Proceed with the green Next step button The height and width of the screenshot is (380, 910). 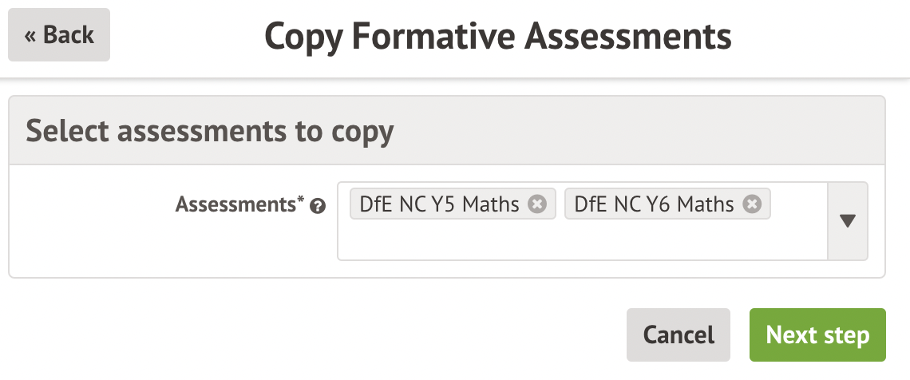817,334
